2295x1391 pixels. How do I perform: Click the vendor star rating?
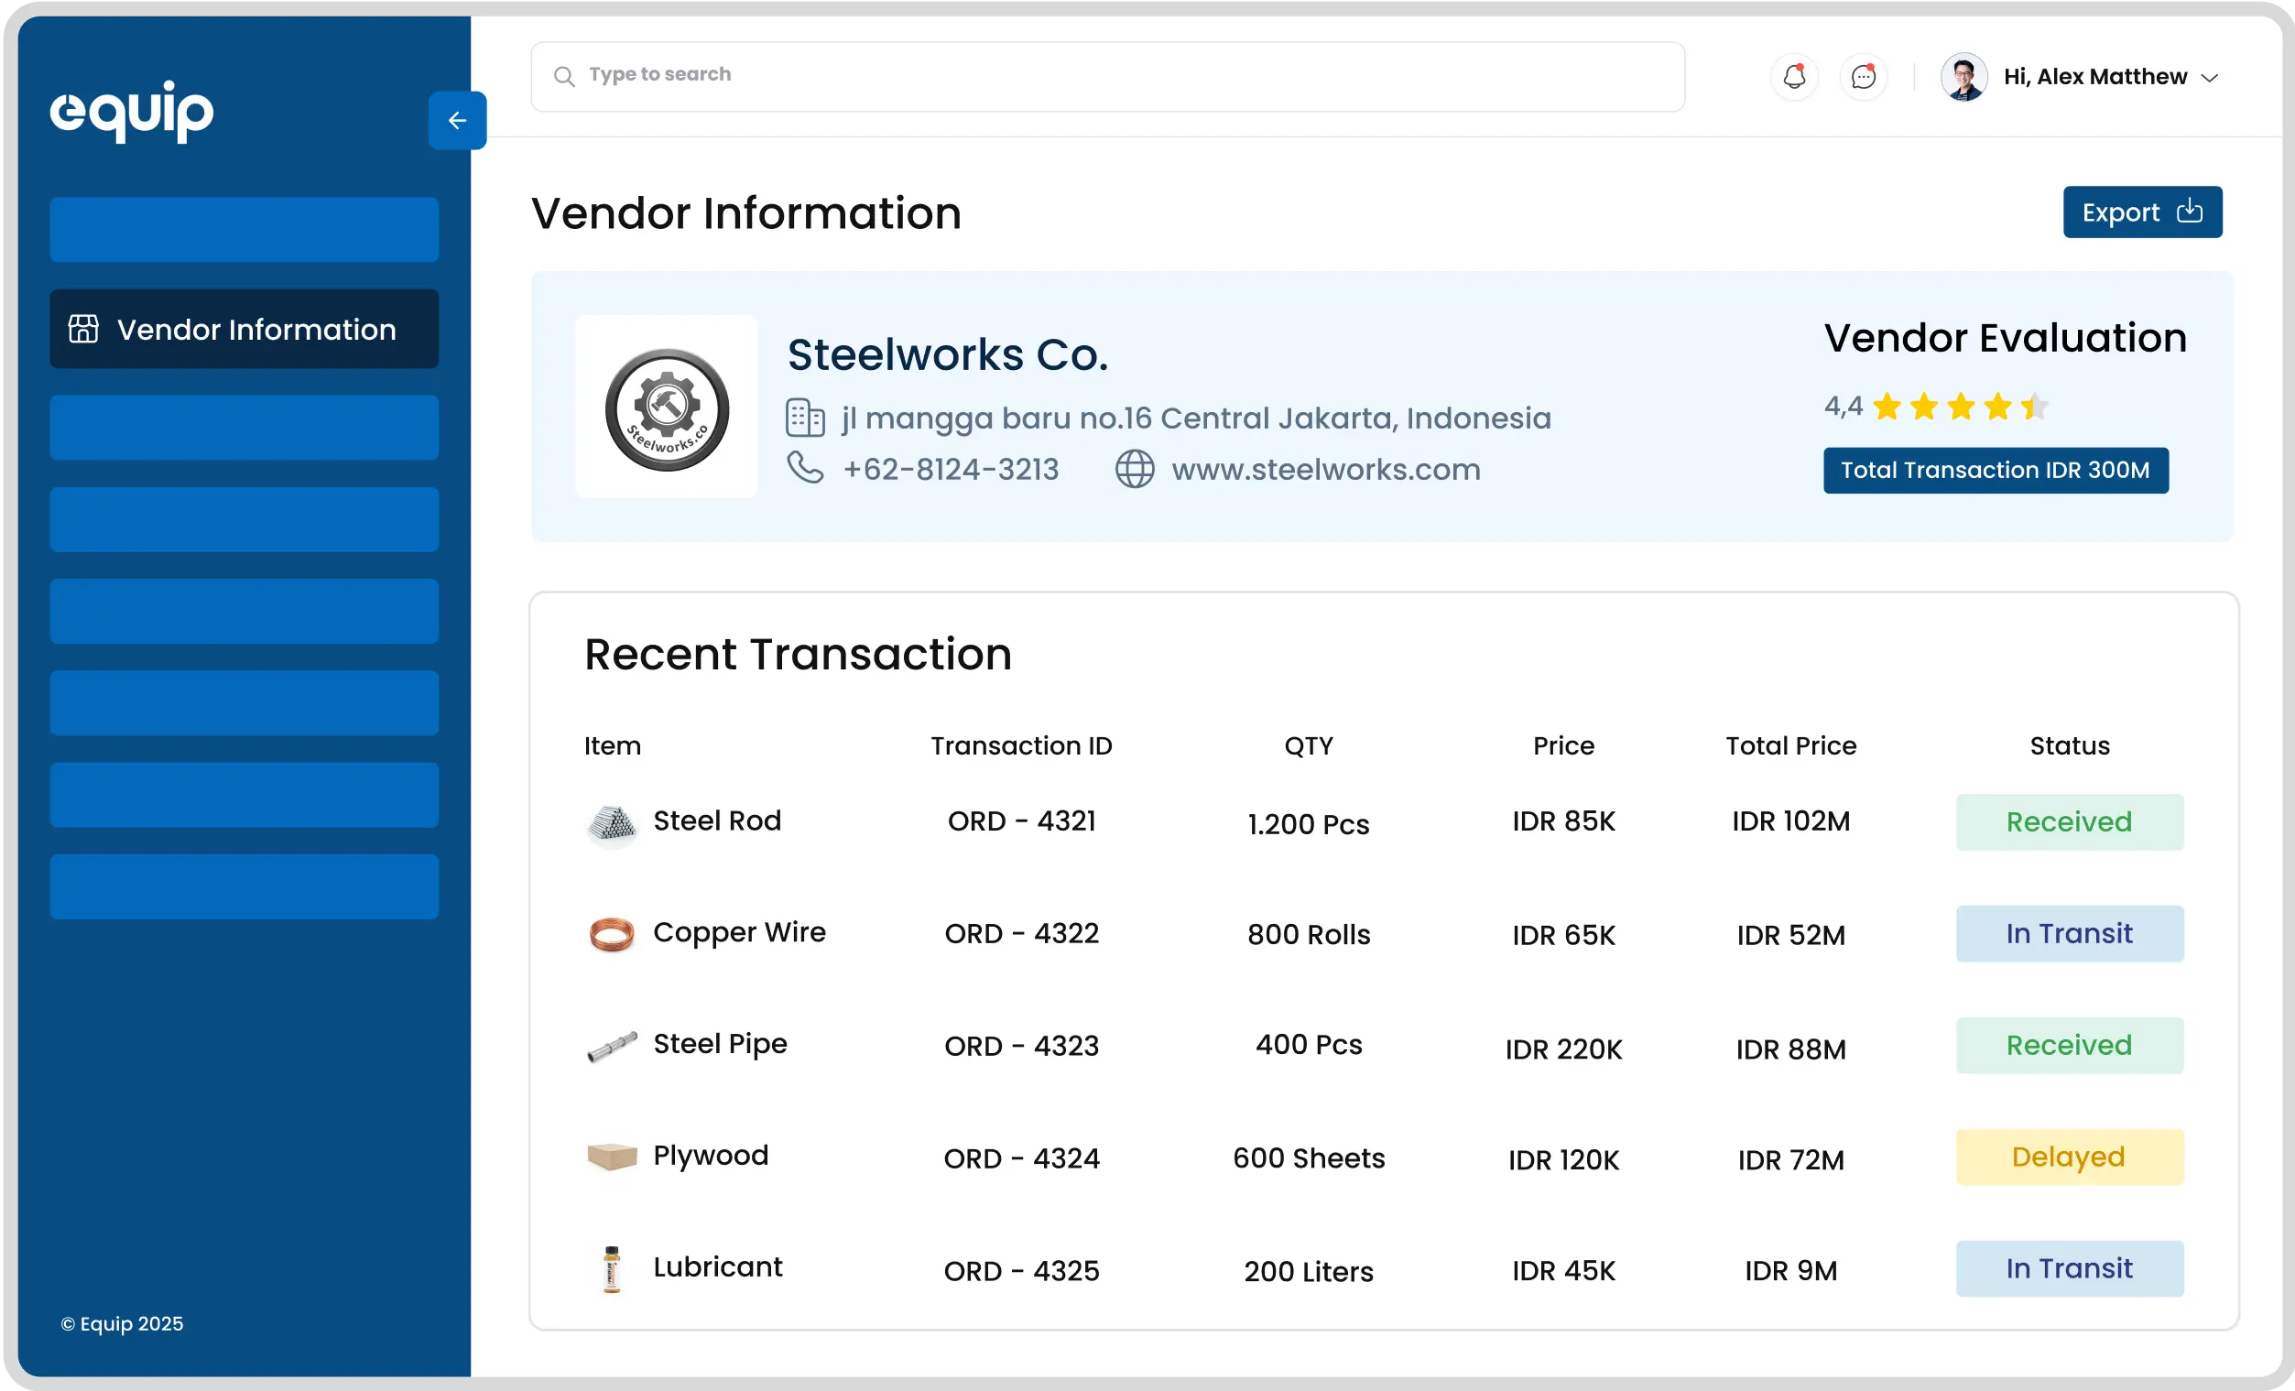(1959, 407)
